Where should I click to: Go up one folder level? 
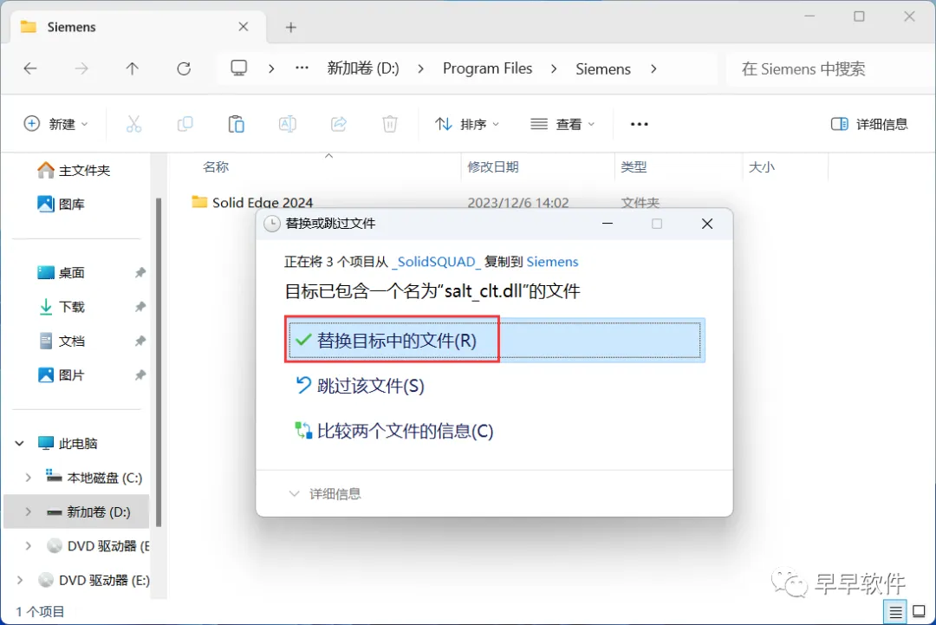click(x=132, y=68)
